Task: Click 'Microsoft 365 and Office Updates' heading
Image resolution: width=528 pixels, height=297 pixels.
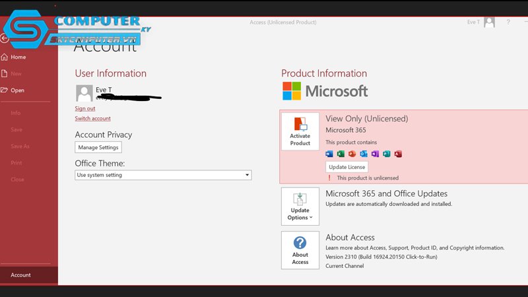Action: tap(386, 193)
